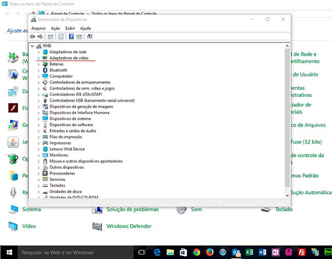Screen dimensions: 332x259
Task: Click the help icon in the toolbar
Action: click(x=71, y=37)
